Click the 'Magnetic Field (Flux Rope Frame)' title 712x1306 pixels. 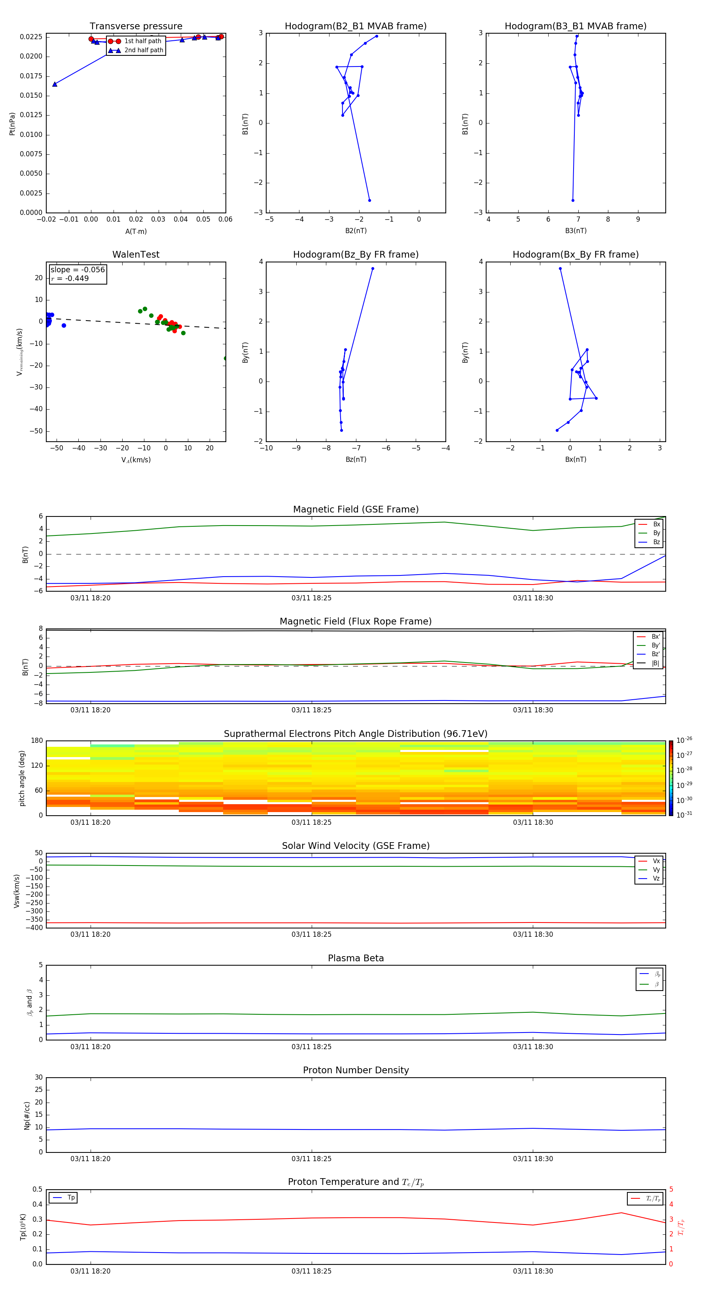click(356, 622)
